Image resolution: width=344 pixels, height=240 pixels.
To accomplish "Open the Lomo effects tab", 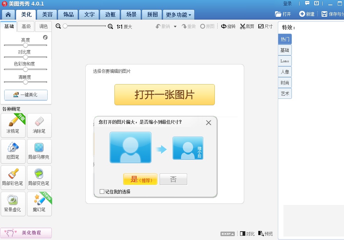I will tap(285, 61).
